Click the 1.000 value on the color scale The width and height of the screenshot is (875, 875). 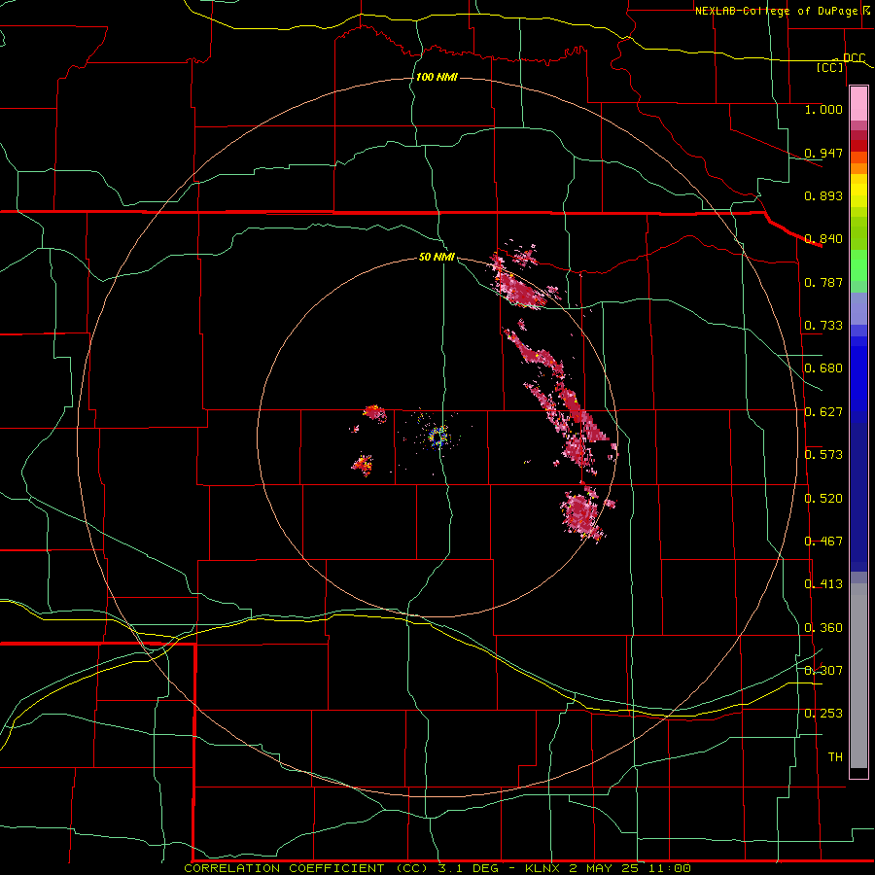tap(823, 109)
